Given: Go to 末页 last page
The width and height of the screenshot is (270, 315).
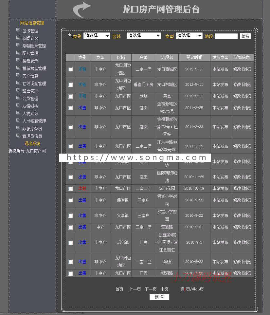Looking at the screenshot, I should coord(164,289).
